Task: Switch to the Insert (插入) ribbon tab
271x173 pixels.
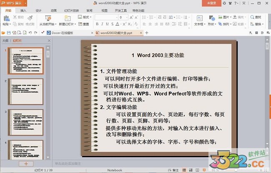Action: point(23,10)
